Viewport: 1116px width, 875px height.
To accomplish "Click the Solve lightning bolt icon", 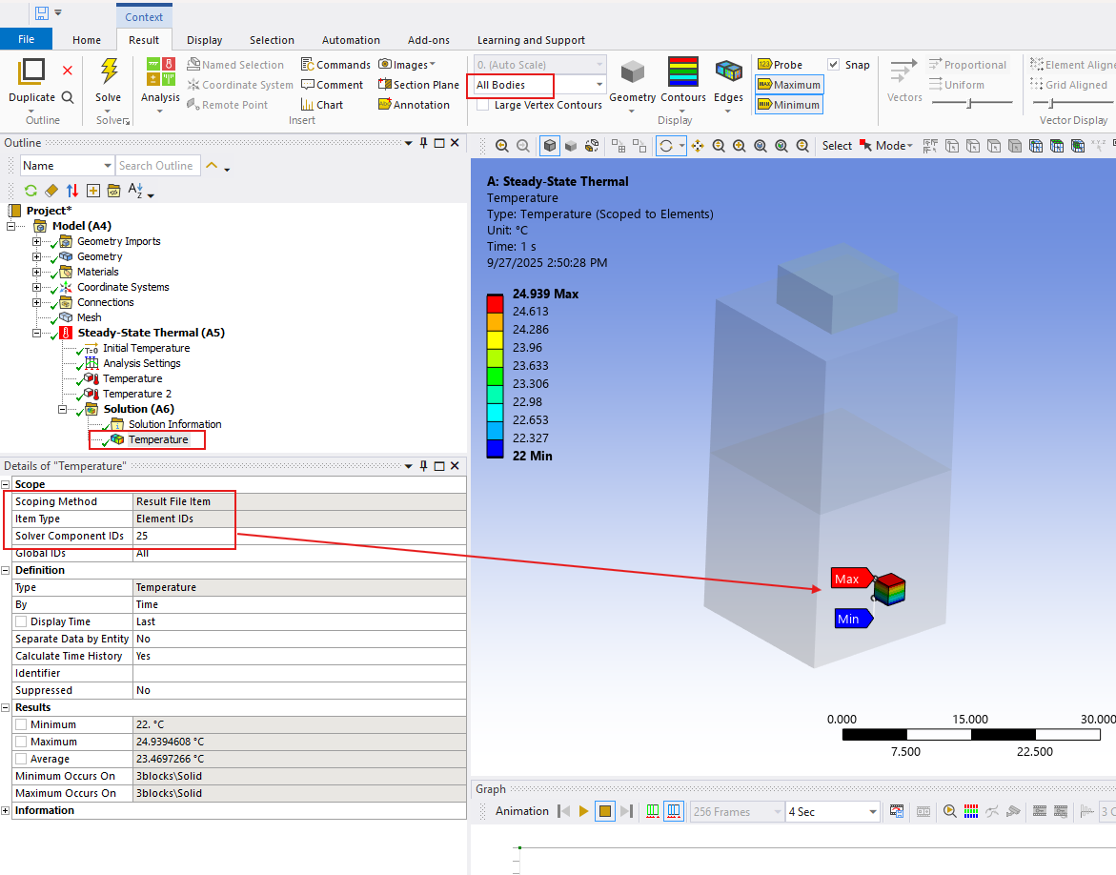I will pos(109,72).
